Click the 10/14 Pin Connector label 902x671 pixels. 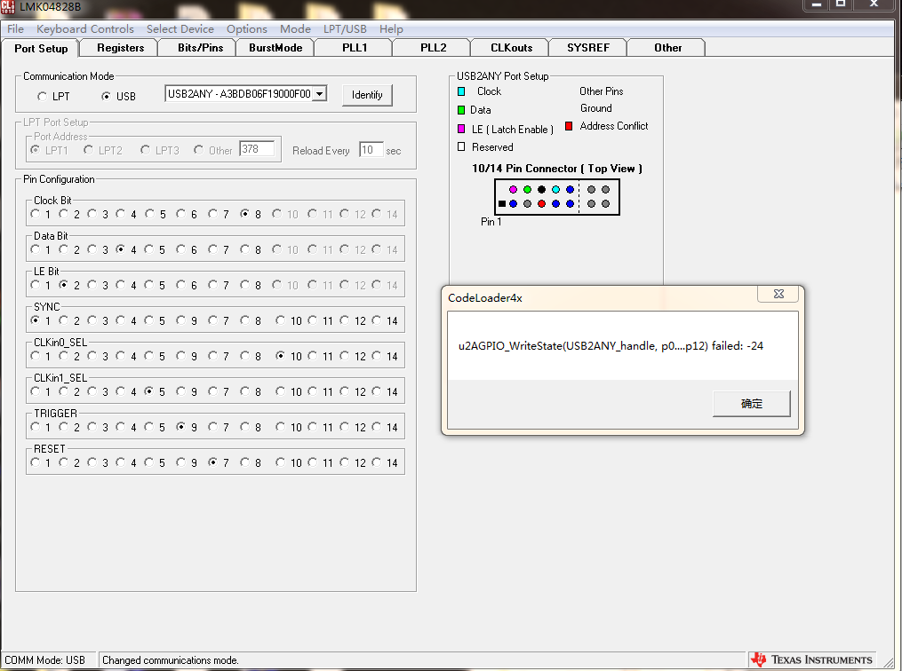pos(557,169)
